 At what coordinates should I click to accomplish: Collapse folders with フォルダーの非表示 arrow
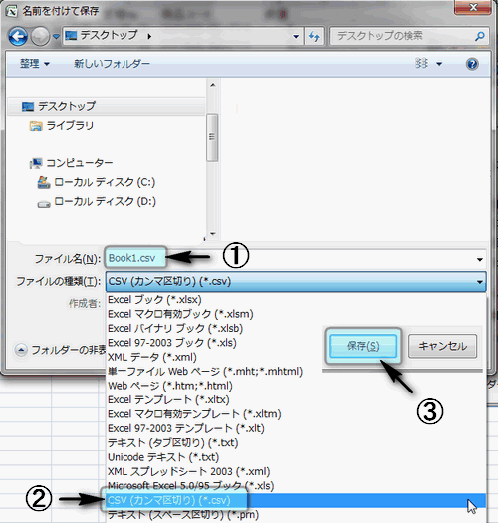(21, 350)
